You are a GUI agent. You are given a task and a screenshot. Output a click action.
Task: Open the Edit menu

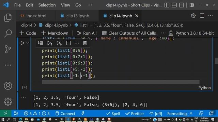tap(30, 5)
